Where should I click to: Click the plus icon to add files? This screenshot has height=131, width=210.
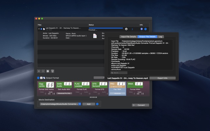39,71
